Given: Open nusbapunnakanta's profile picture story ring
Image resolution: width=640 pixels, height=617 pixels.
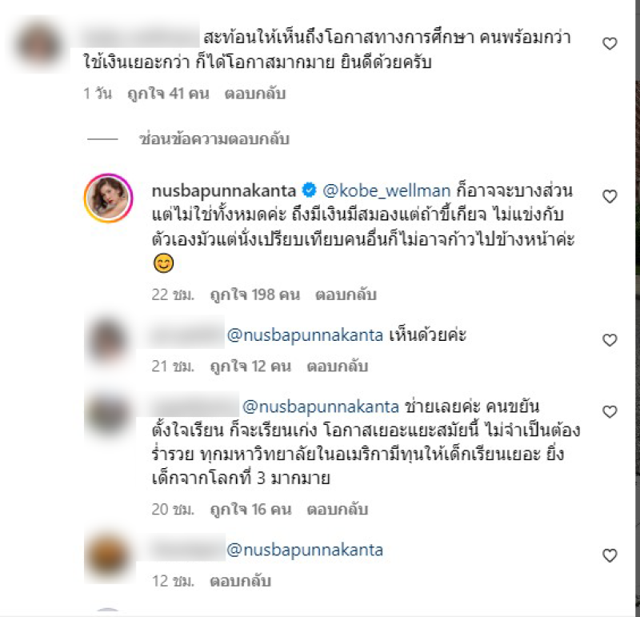Looking at the screenshot, I should tap(108, 198).
